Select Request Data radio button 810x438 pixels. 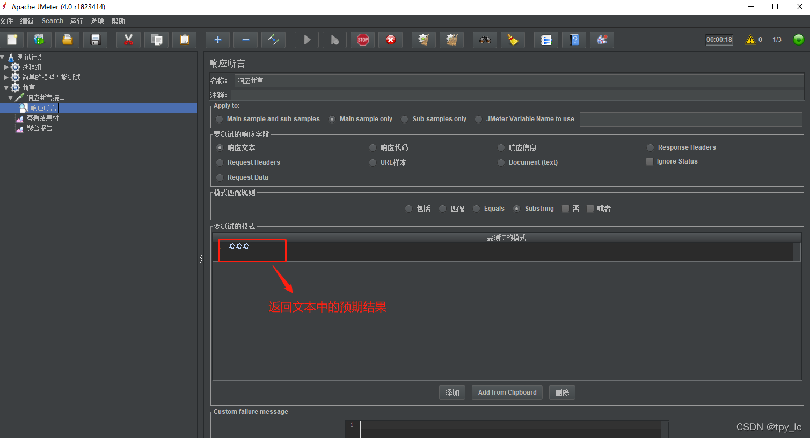220,177
